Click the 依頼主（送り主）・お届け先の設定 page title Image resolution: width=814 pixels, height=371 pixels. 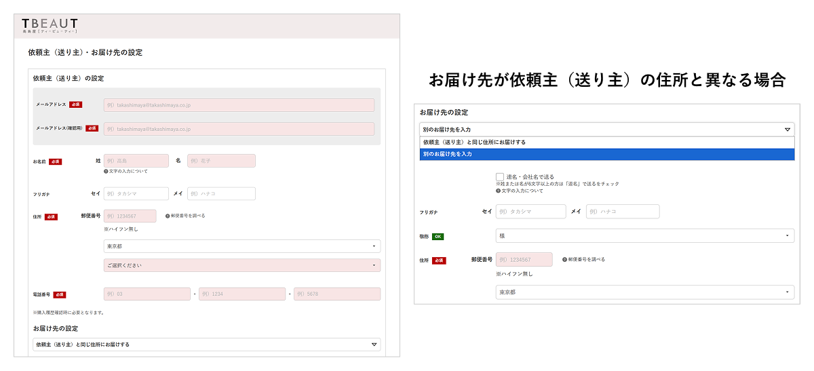click(85, 52)
